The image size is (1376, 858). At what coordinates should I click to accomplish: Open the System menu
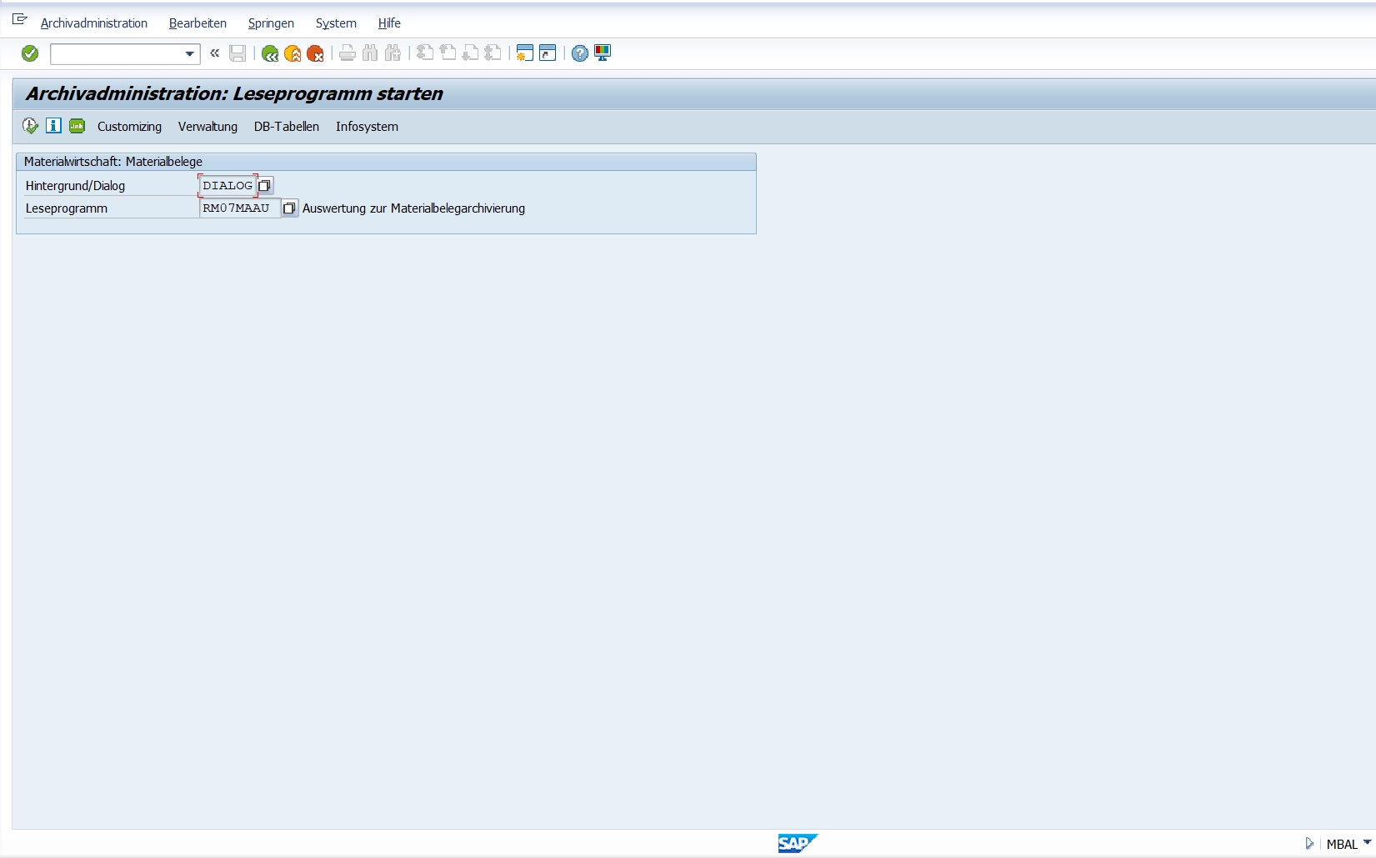coord(336,23)
